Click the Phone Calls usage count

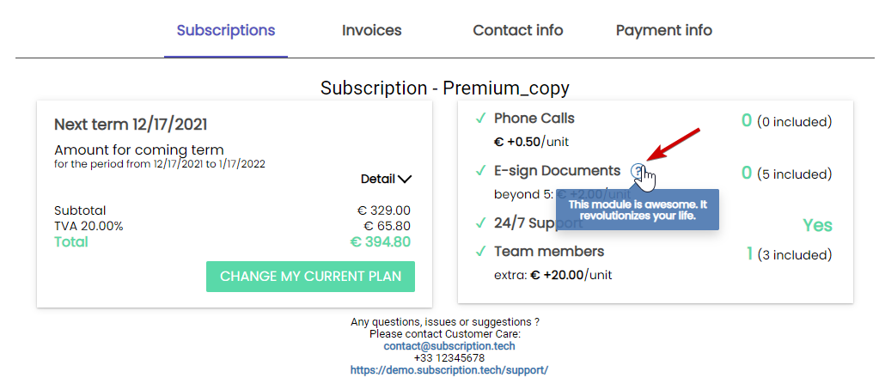tap(747, 121)
